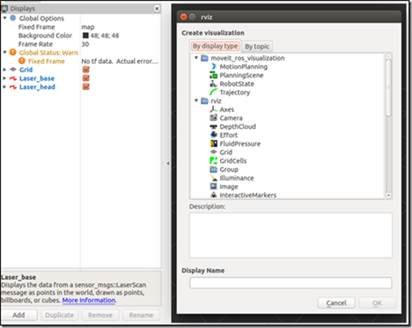
Task: Select the Trajectory display icon
Action: (x=213, y=92)
